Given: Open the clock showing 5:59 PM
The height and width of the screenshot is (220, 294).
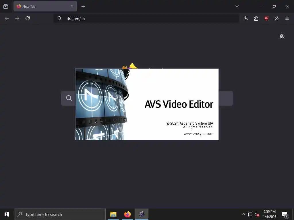Looking at the screenshot, I should pyautogui.click(x=269, y=214).
